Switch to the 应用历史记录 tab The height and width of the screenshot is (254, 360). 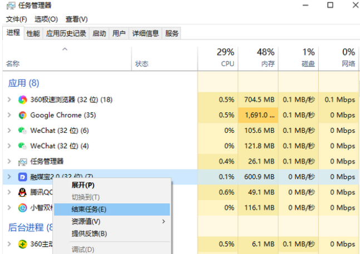(x=66, y=33)
